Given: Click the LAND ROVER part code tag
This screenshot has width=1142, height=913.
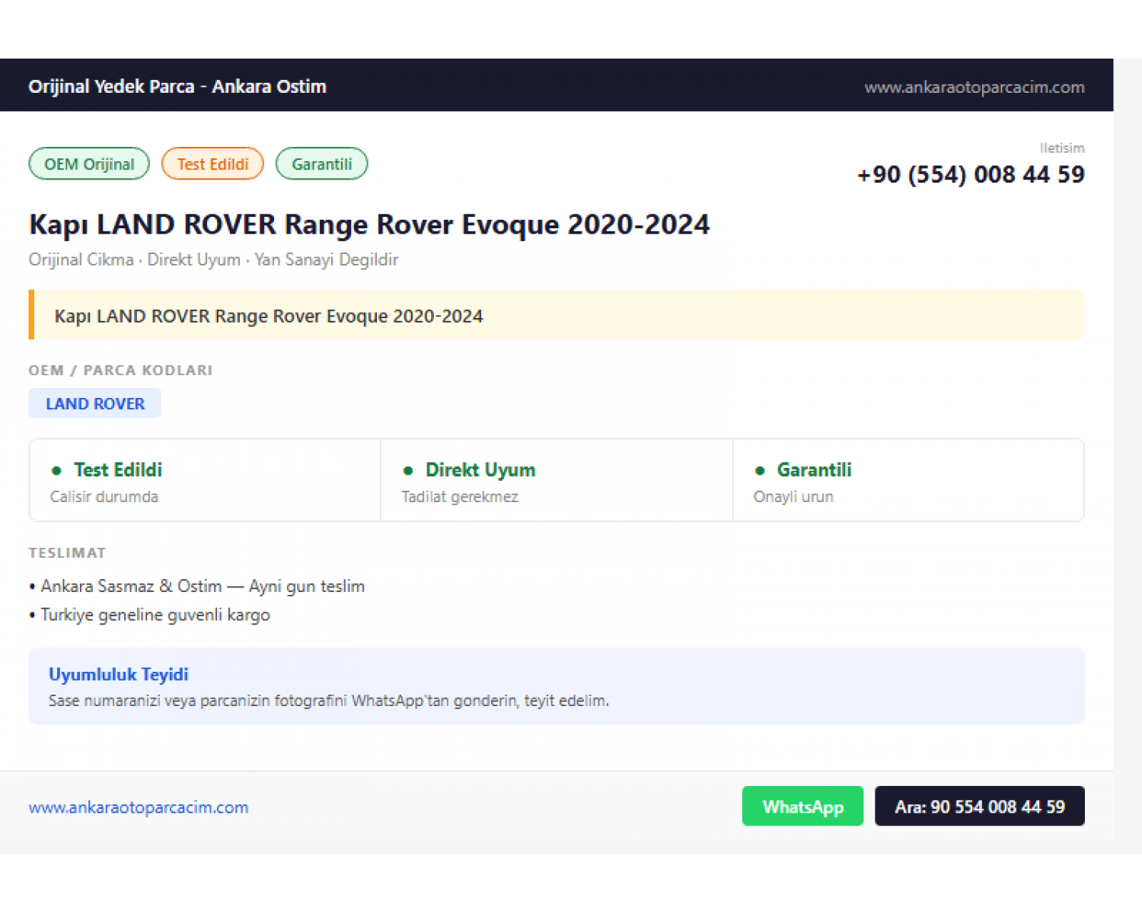Looking at the screenshot, I should coord(95,403).
